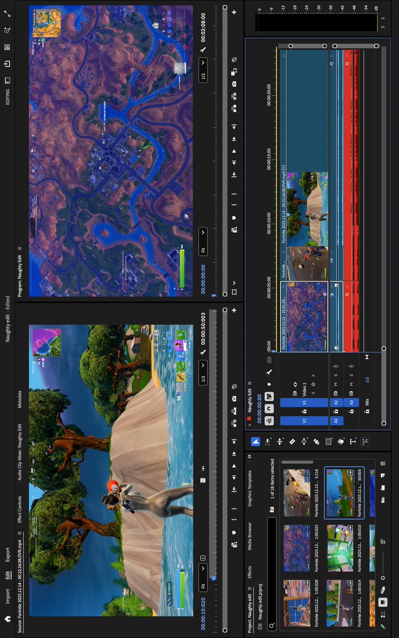Open Comparison View in Program monitor
The image size is (399, 638).
point(234,72)
